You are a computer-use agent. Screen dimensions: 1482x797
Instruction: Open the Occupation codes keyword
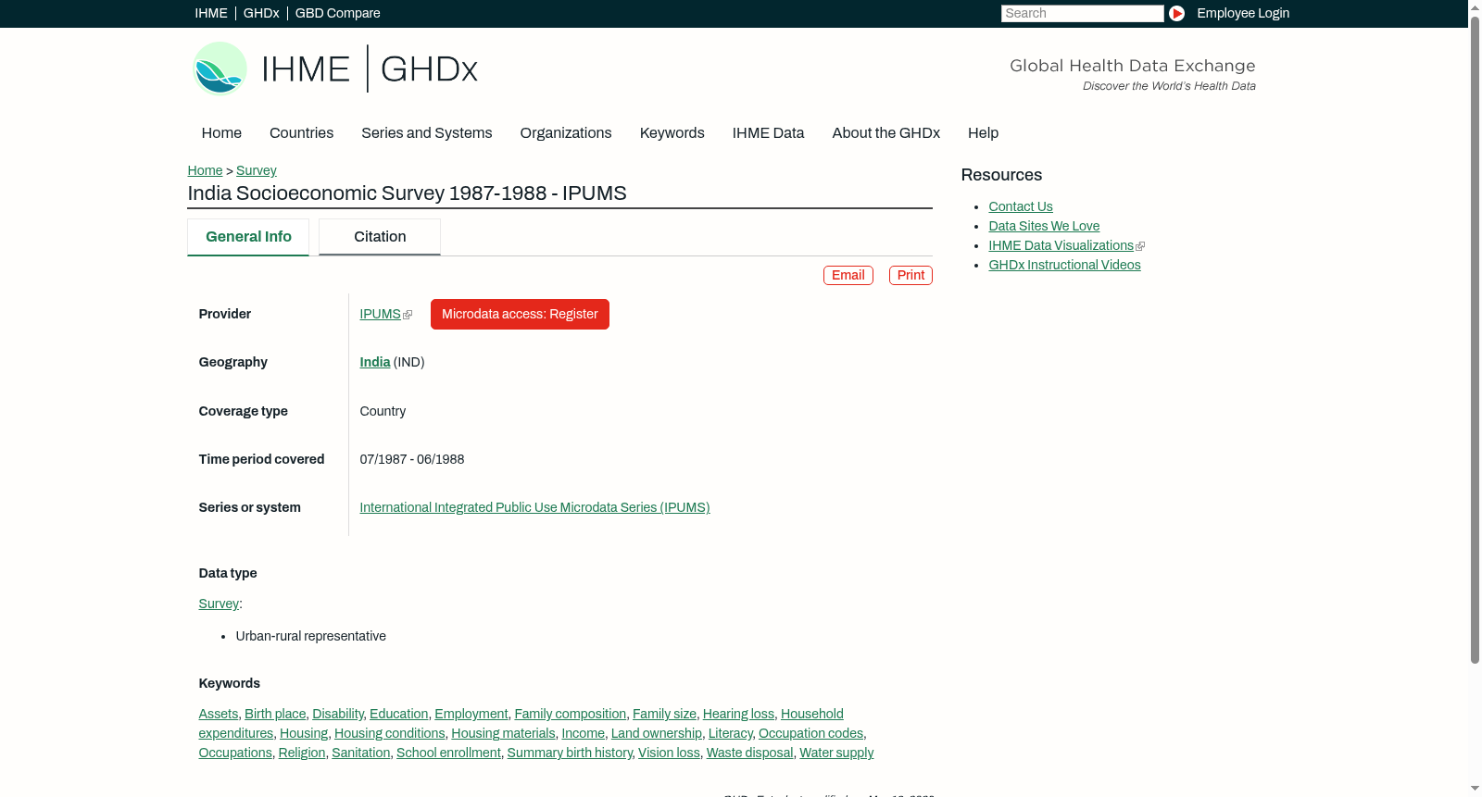tap(811, 733)
